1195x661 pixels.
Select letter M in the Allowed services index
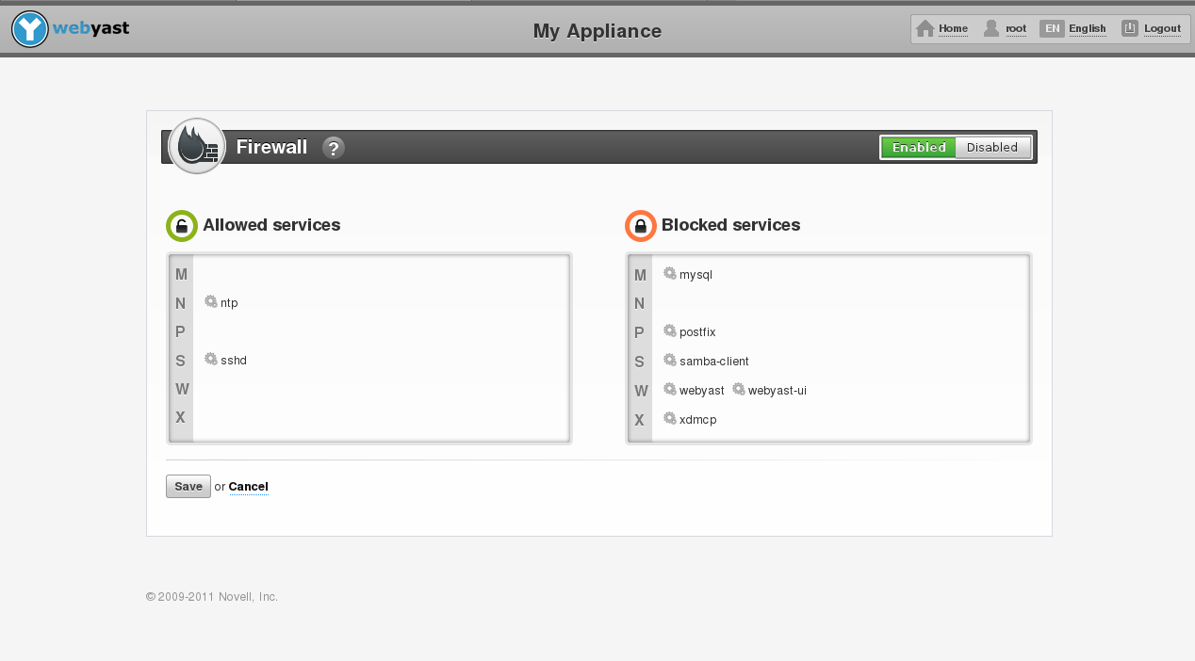coord(181,274)
